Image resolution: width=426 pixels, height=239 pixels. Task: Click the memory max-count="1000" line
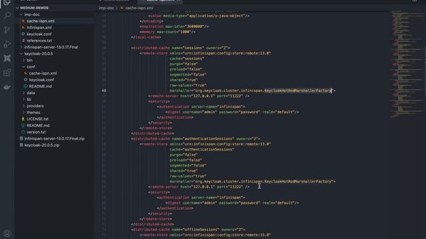(168, 32)
